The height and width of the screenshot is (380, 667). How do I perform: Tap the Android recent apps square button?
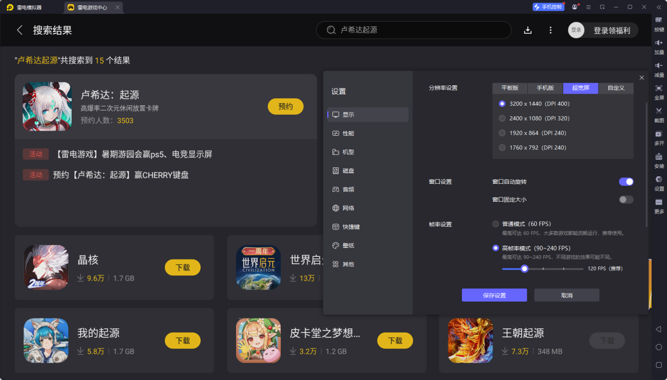(659, 365)
